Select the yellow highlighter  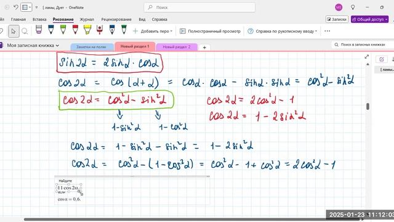(87, 30)
